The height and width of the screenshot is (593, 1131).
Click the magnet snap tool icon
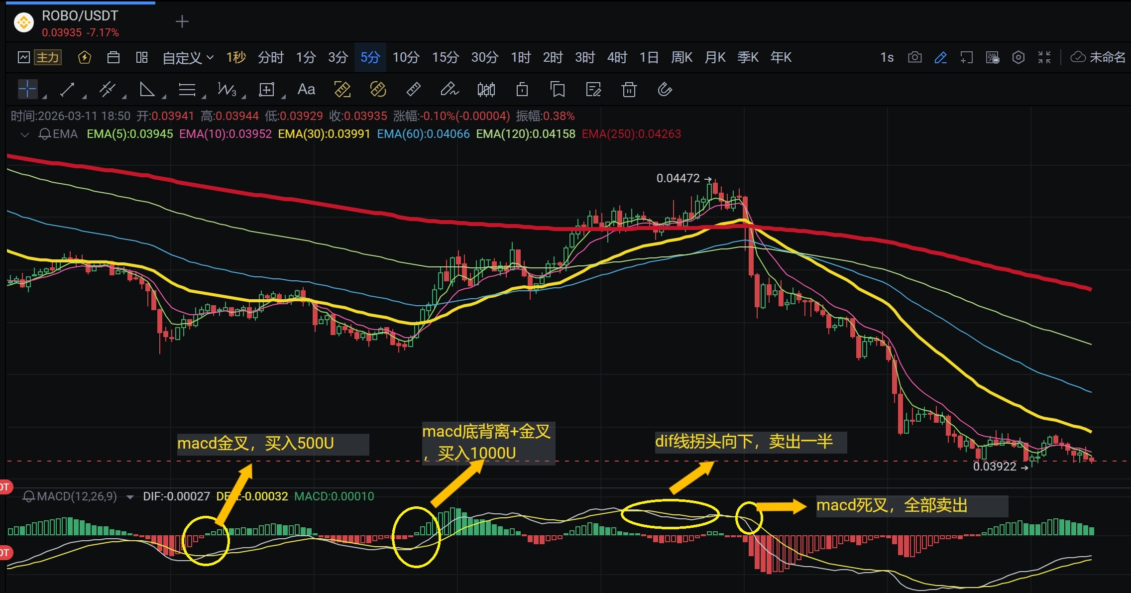[665, 90]
